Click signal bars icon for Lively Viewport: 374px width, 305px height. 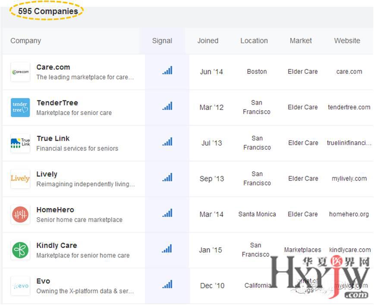point(167,177)
